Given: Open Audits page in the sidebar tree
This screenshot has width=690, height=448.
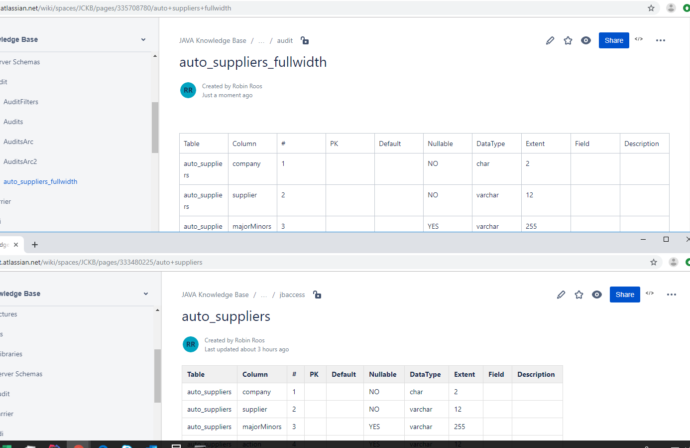Looking at the screenshot, I should coord(13,122).
